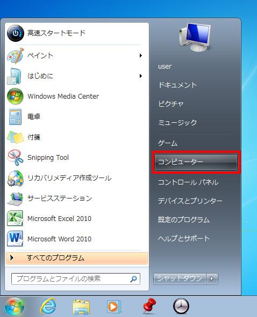Expand the ペイント jump list arrow
This screenshot has height=317, width=257.
tap(141, 56)
